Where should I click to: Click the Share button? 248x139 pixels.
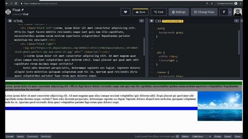(238, 136)
